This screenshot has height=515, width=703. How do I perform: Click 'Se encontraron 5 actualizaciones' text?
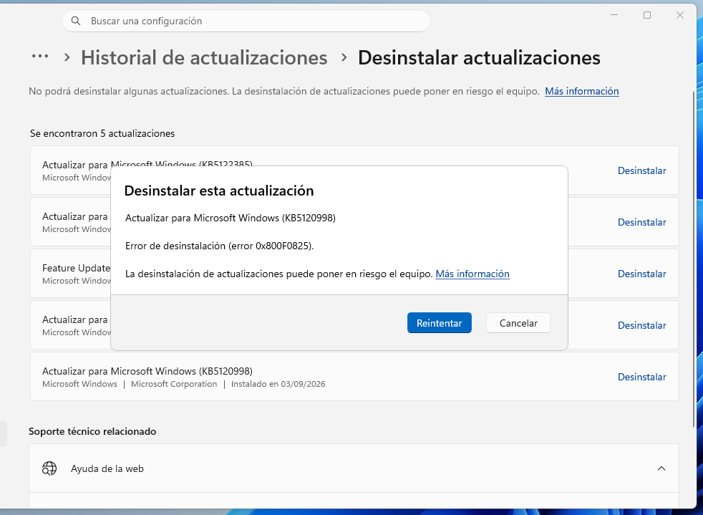[102, 134]
